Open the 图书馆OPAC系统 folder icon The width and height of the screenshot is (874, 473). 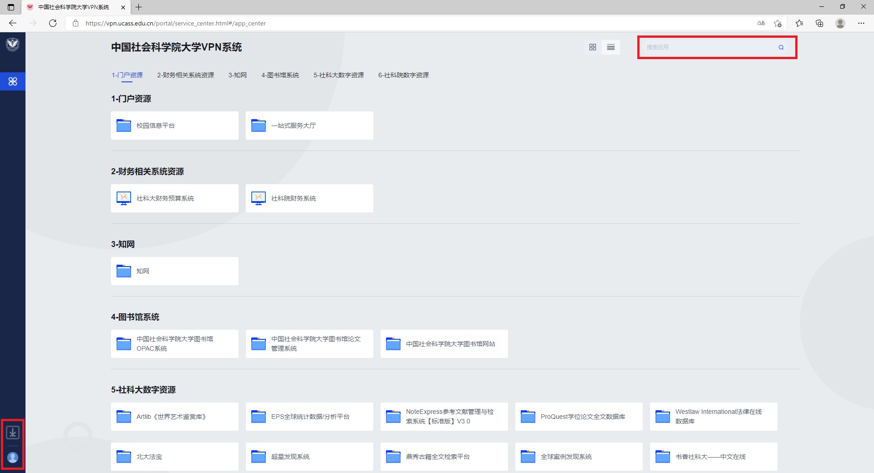point(124,344)
